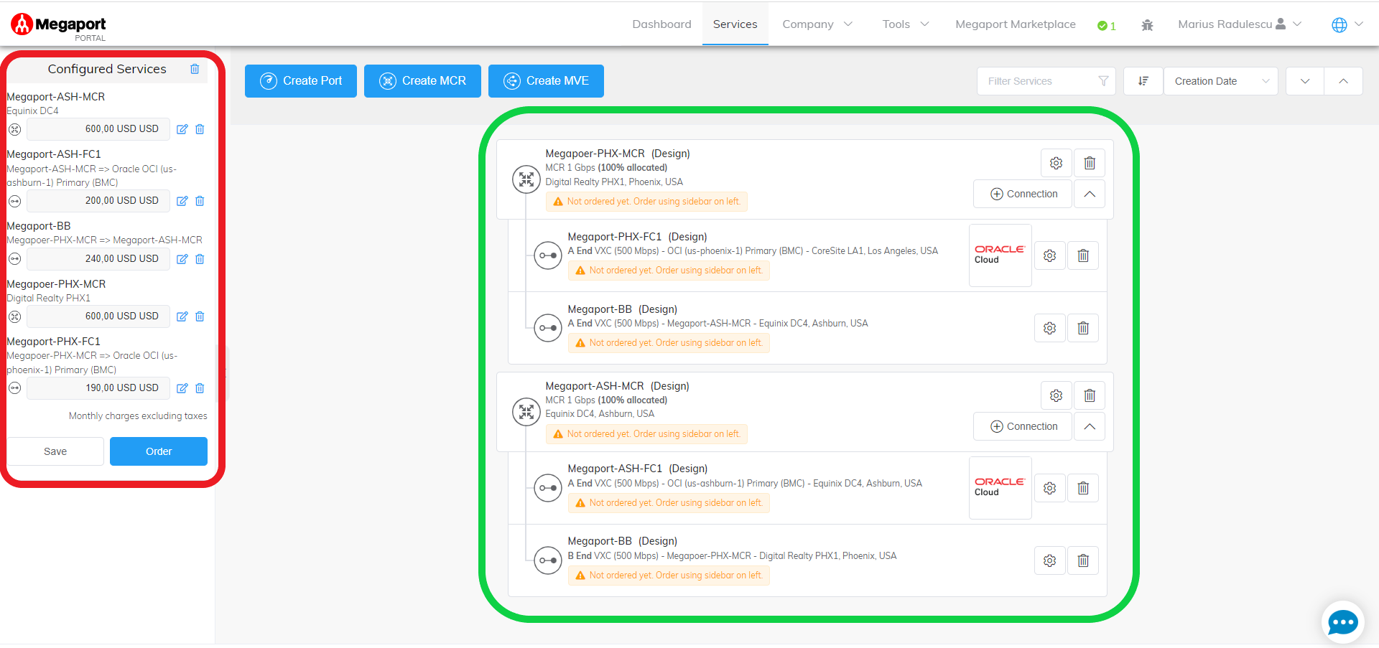Go to the Dashboard tab
Screen dimensions: 1379x648
[661, 24]
